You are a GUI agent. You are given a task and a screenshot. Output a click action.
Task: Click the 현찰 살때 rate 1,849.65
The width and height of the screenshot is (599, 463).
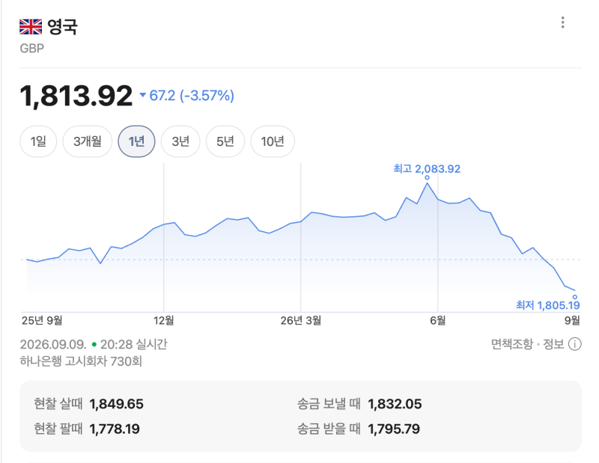coord(117,404)
